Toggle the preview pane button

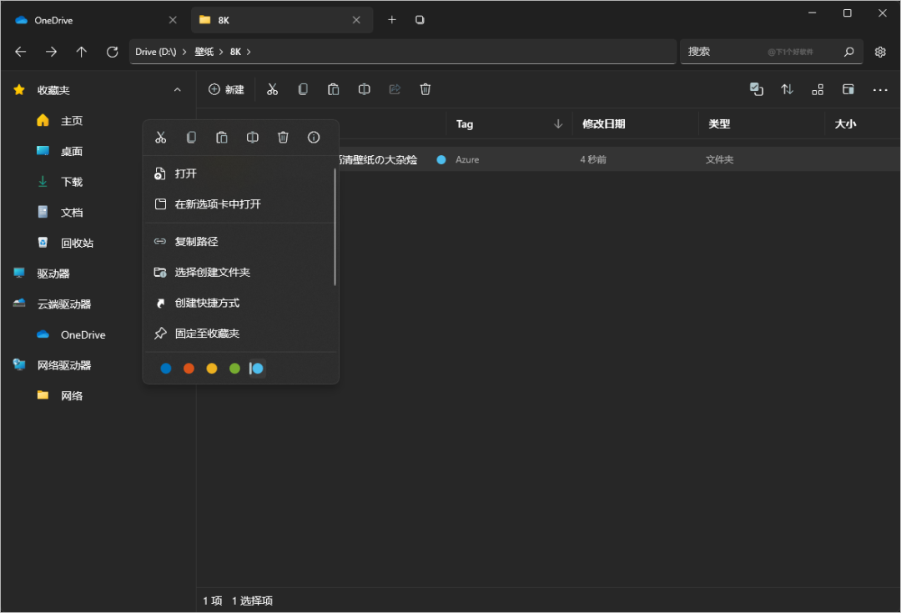(x=848, y=89)
